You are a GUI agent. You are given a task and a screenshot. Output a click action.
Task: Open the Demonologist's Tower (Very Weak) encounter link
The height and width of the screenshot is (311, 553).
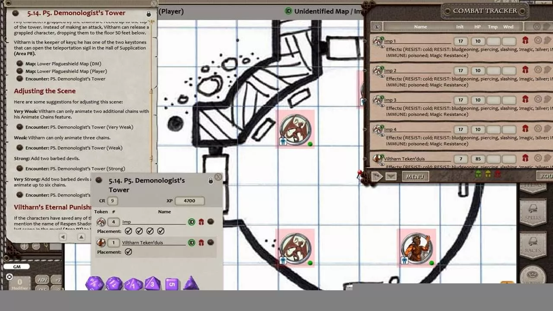point(19,127)
